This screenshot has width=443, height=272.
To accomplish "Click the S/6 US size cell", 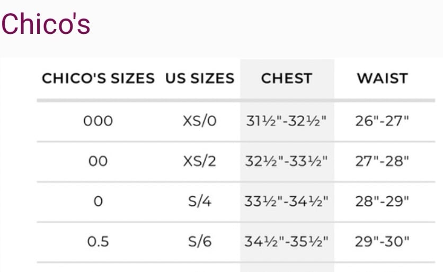I will click(x=200, y=241).
